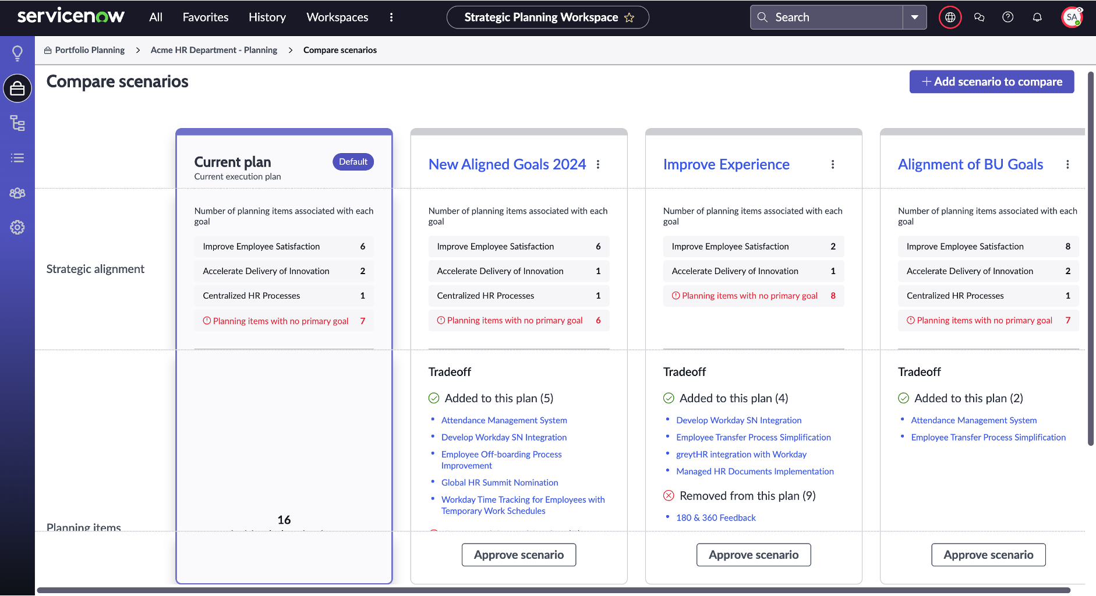1096x596 pixels.
Task: Approve the Alignment of BU Goals scenario
Action: pos(988,555)
